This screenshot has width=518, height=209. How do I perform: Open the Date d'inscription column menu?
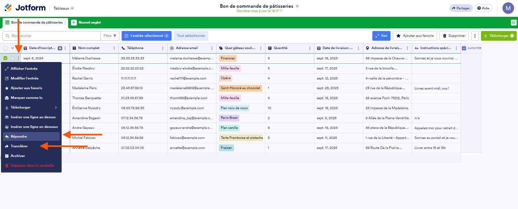pos(65,48)
